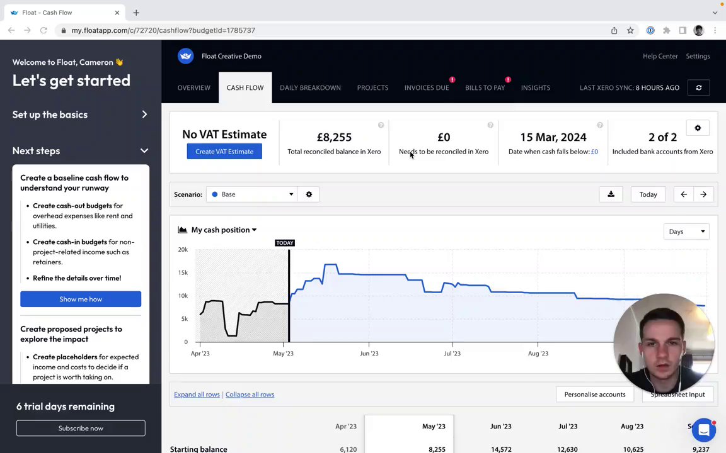The width and height of the screenshot is (726, 453).
Task: Click the £0 cash threshold link
Action: coord(594,152)
